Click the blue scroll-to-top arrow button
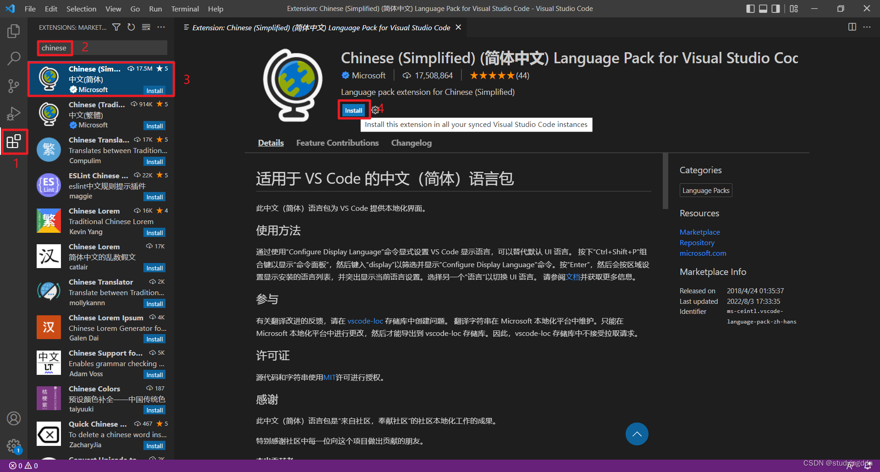The width and height of the screenshot is (880, 472). [x=637, y=434]
